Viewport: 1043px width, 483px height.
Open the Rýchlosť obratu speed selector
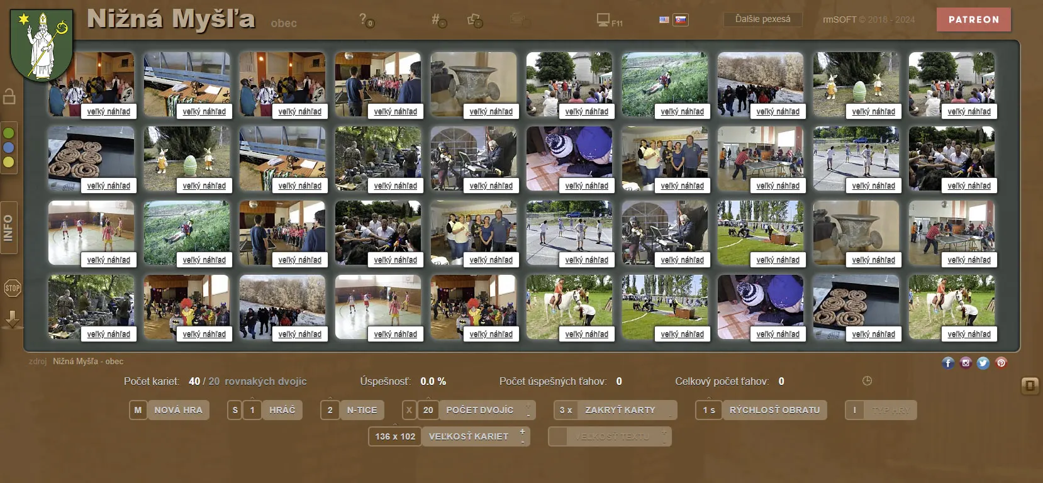pos(774,410)
